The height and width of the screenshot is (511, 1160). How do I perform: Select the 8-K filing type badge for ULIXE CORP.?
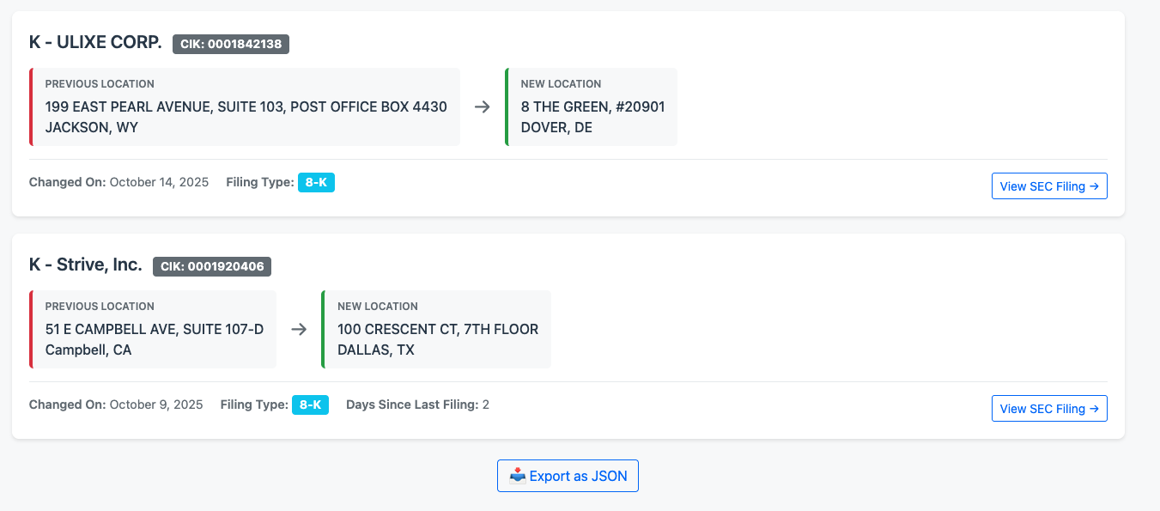click(317, 182)
